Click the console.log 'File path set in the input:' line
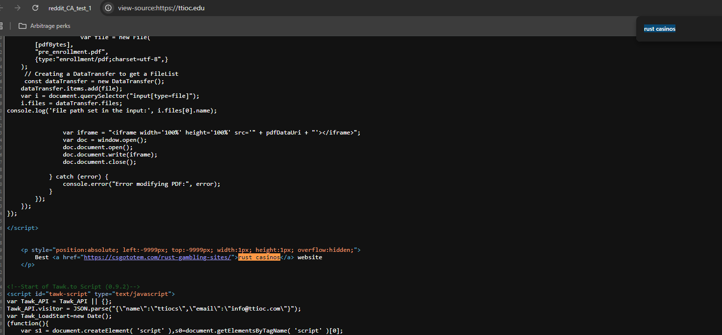The height and width of the screenshot is (335, 722). click(112, 111)
